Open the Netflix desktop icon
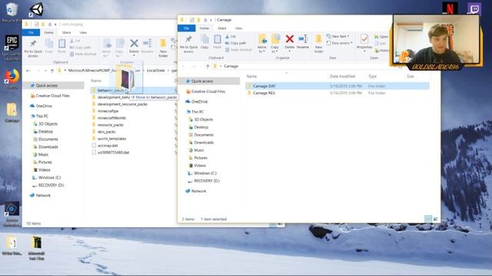Viewport: 492px width, 276px height. [x=450, y=8]
